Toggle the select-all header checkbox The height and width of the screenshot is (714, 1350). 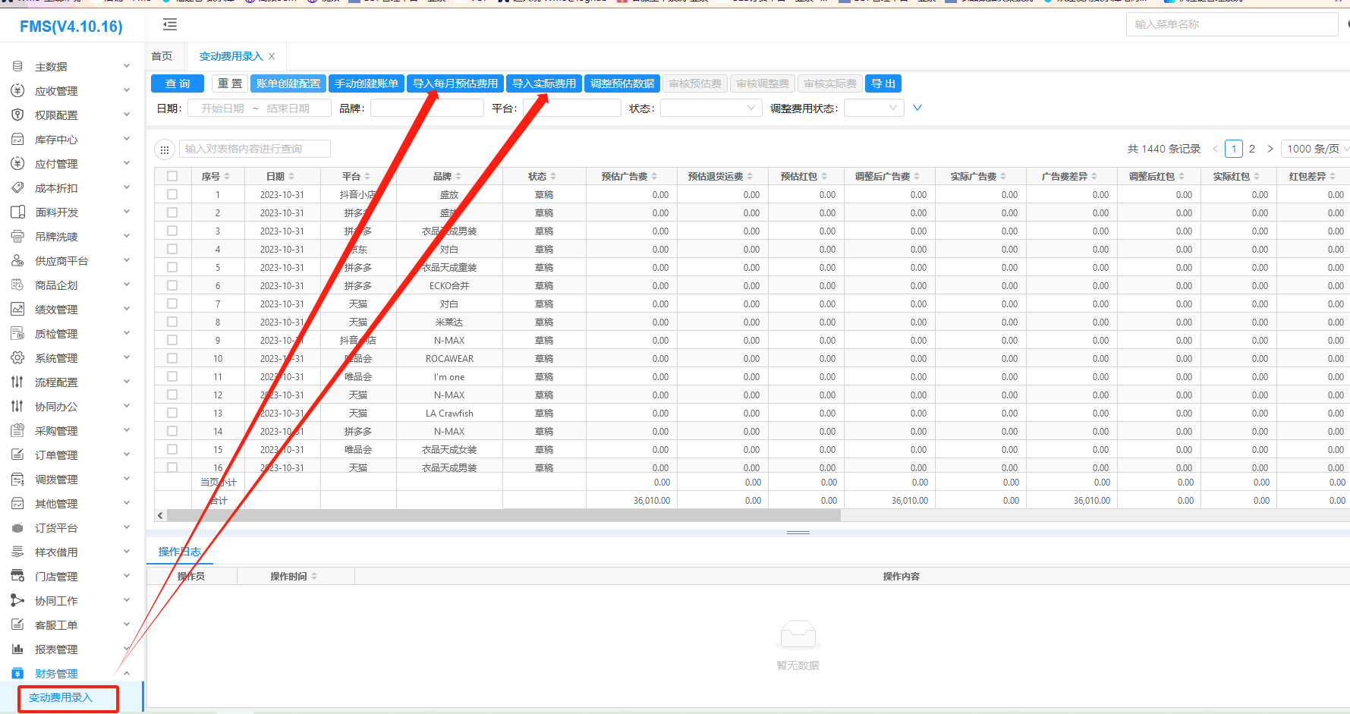(x=172, y=176)
